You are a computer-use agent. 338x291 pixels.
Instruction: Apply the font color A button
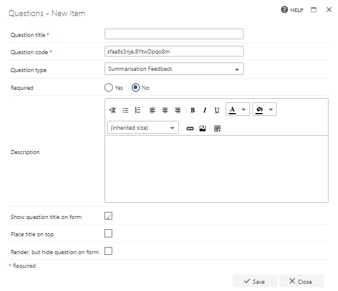tap(232, 109)
